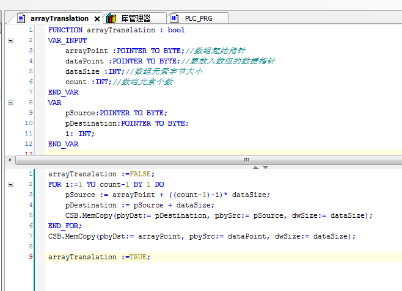Screen dimensions: 402x291
Task: Click the 'i: INT;' declaration
Action: point(80,134)
